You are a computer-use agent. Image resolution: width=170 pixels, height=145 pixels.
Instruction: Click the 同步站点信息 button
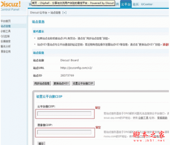pos(42,83)
